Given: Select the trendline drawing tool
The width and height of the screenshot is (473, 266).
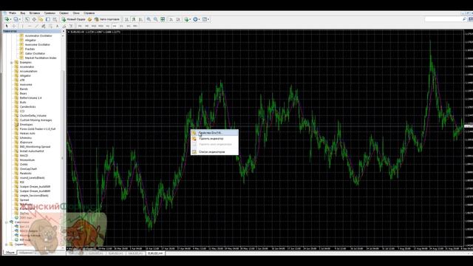Looking at the screenshot, I should pos(36,27).
